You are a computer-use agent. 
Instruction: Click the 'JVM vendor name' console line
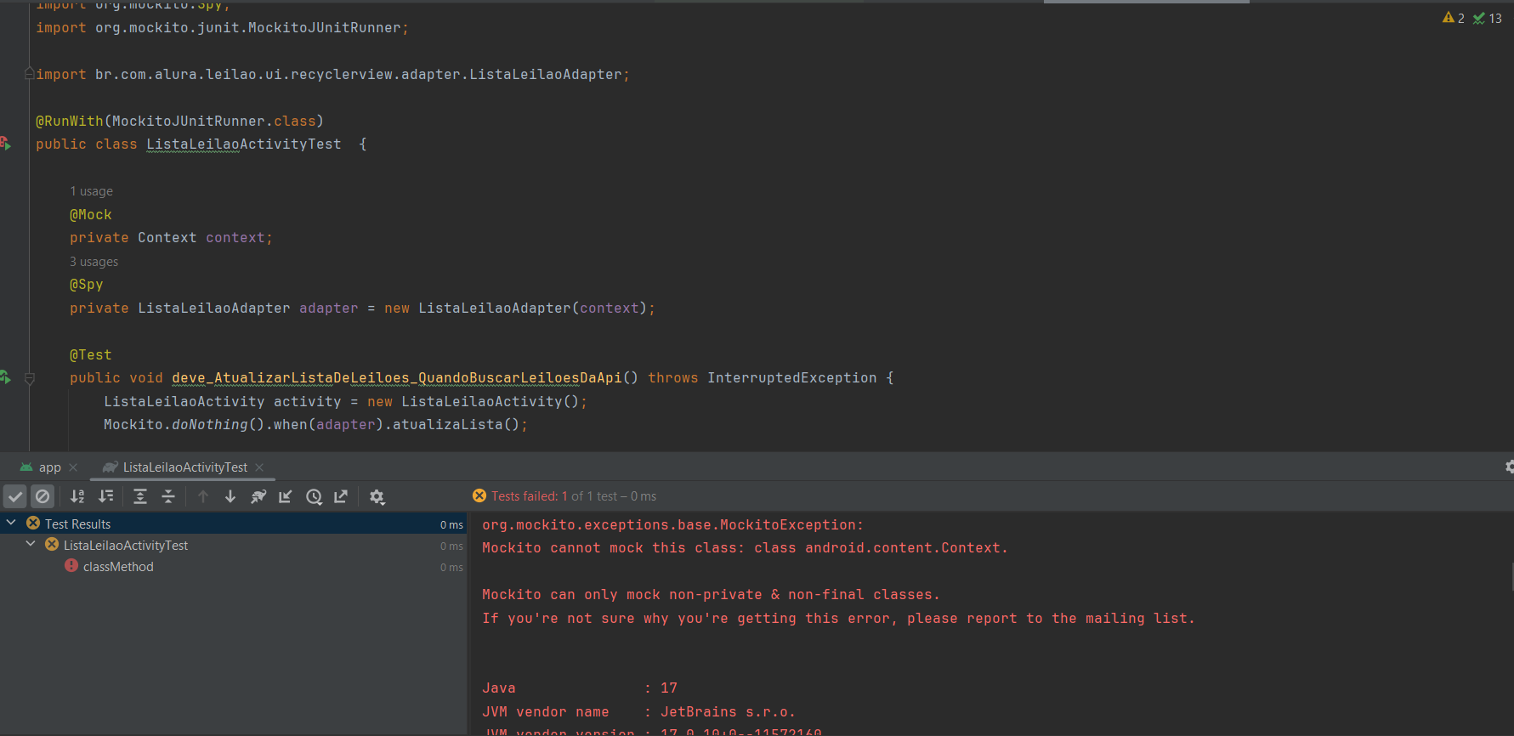tap(638, 712)
